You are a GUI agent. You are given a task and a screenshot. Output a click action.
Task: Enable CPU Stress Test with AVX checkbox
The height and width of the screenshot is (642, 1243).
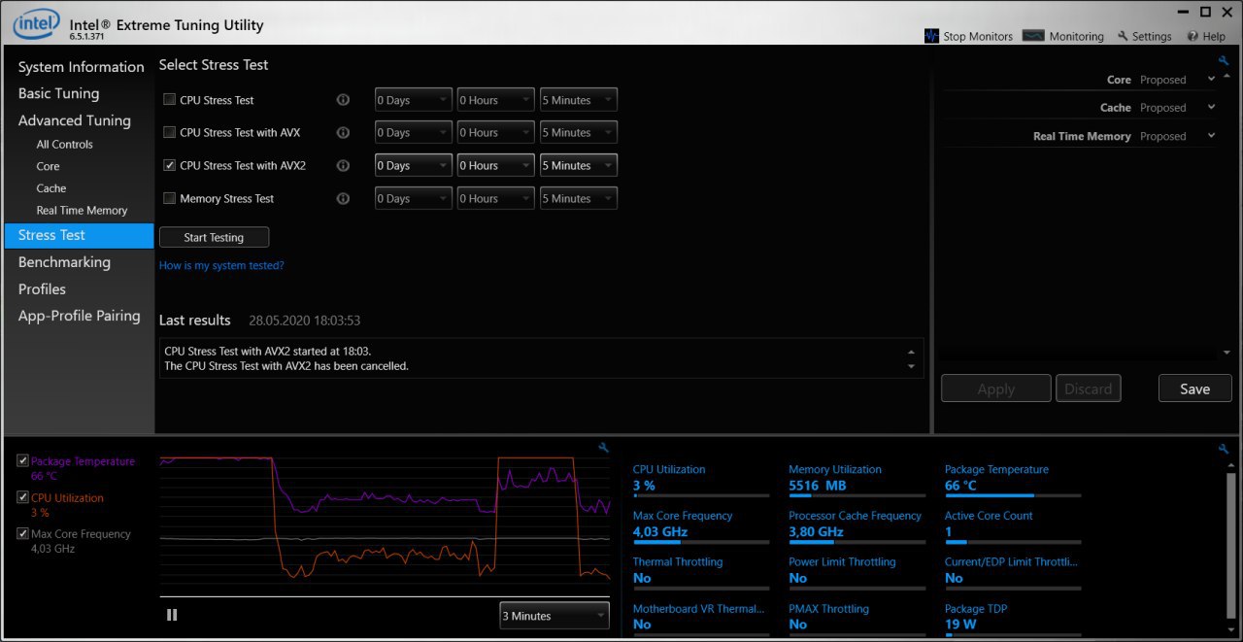[170, 133]
